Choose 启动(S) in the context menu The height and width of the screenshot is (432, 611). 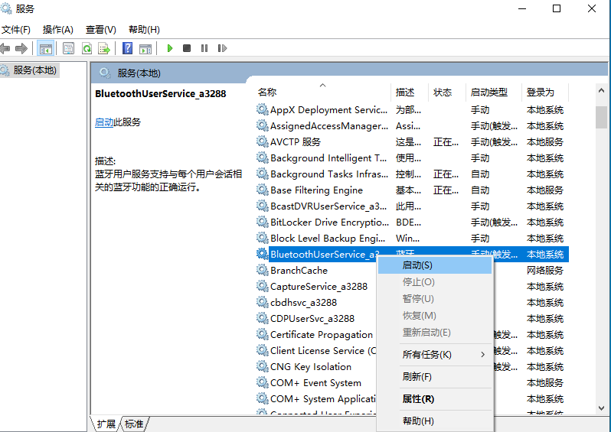[x=435, y=265]
